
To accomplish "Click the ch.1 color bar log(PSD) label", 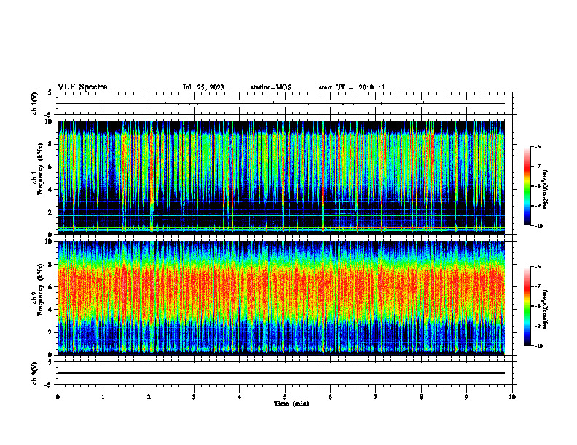I will [x=546, y=189].
